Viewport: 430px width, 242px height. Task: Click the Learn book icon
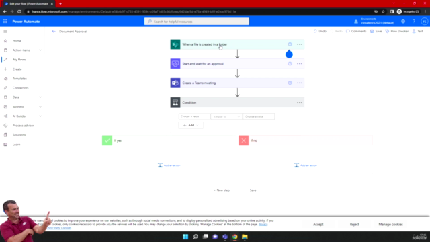tap(5, 145)
